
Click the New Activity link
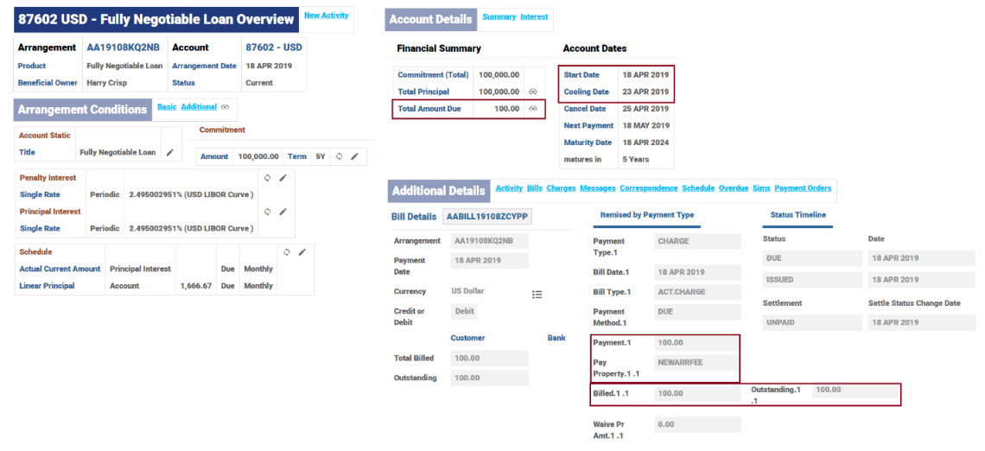click(x=326, y=16)
